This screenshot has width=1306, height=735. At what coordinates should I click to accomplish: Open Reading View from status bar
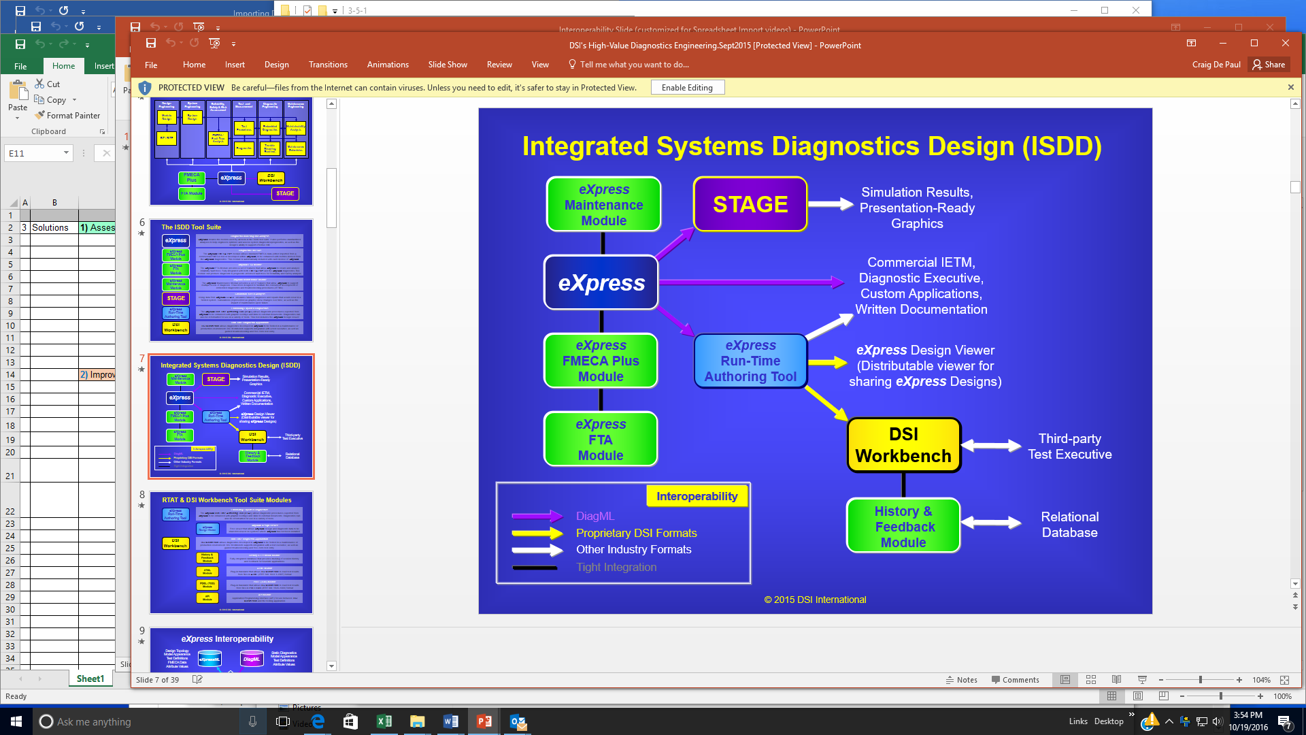pos(1116,680)
